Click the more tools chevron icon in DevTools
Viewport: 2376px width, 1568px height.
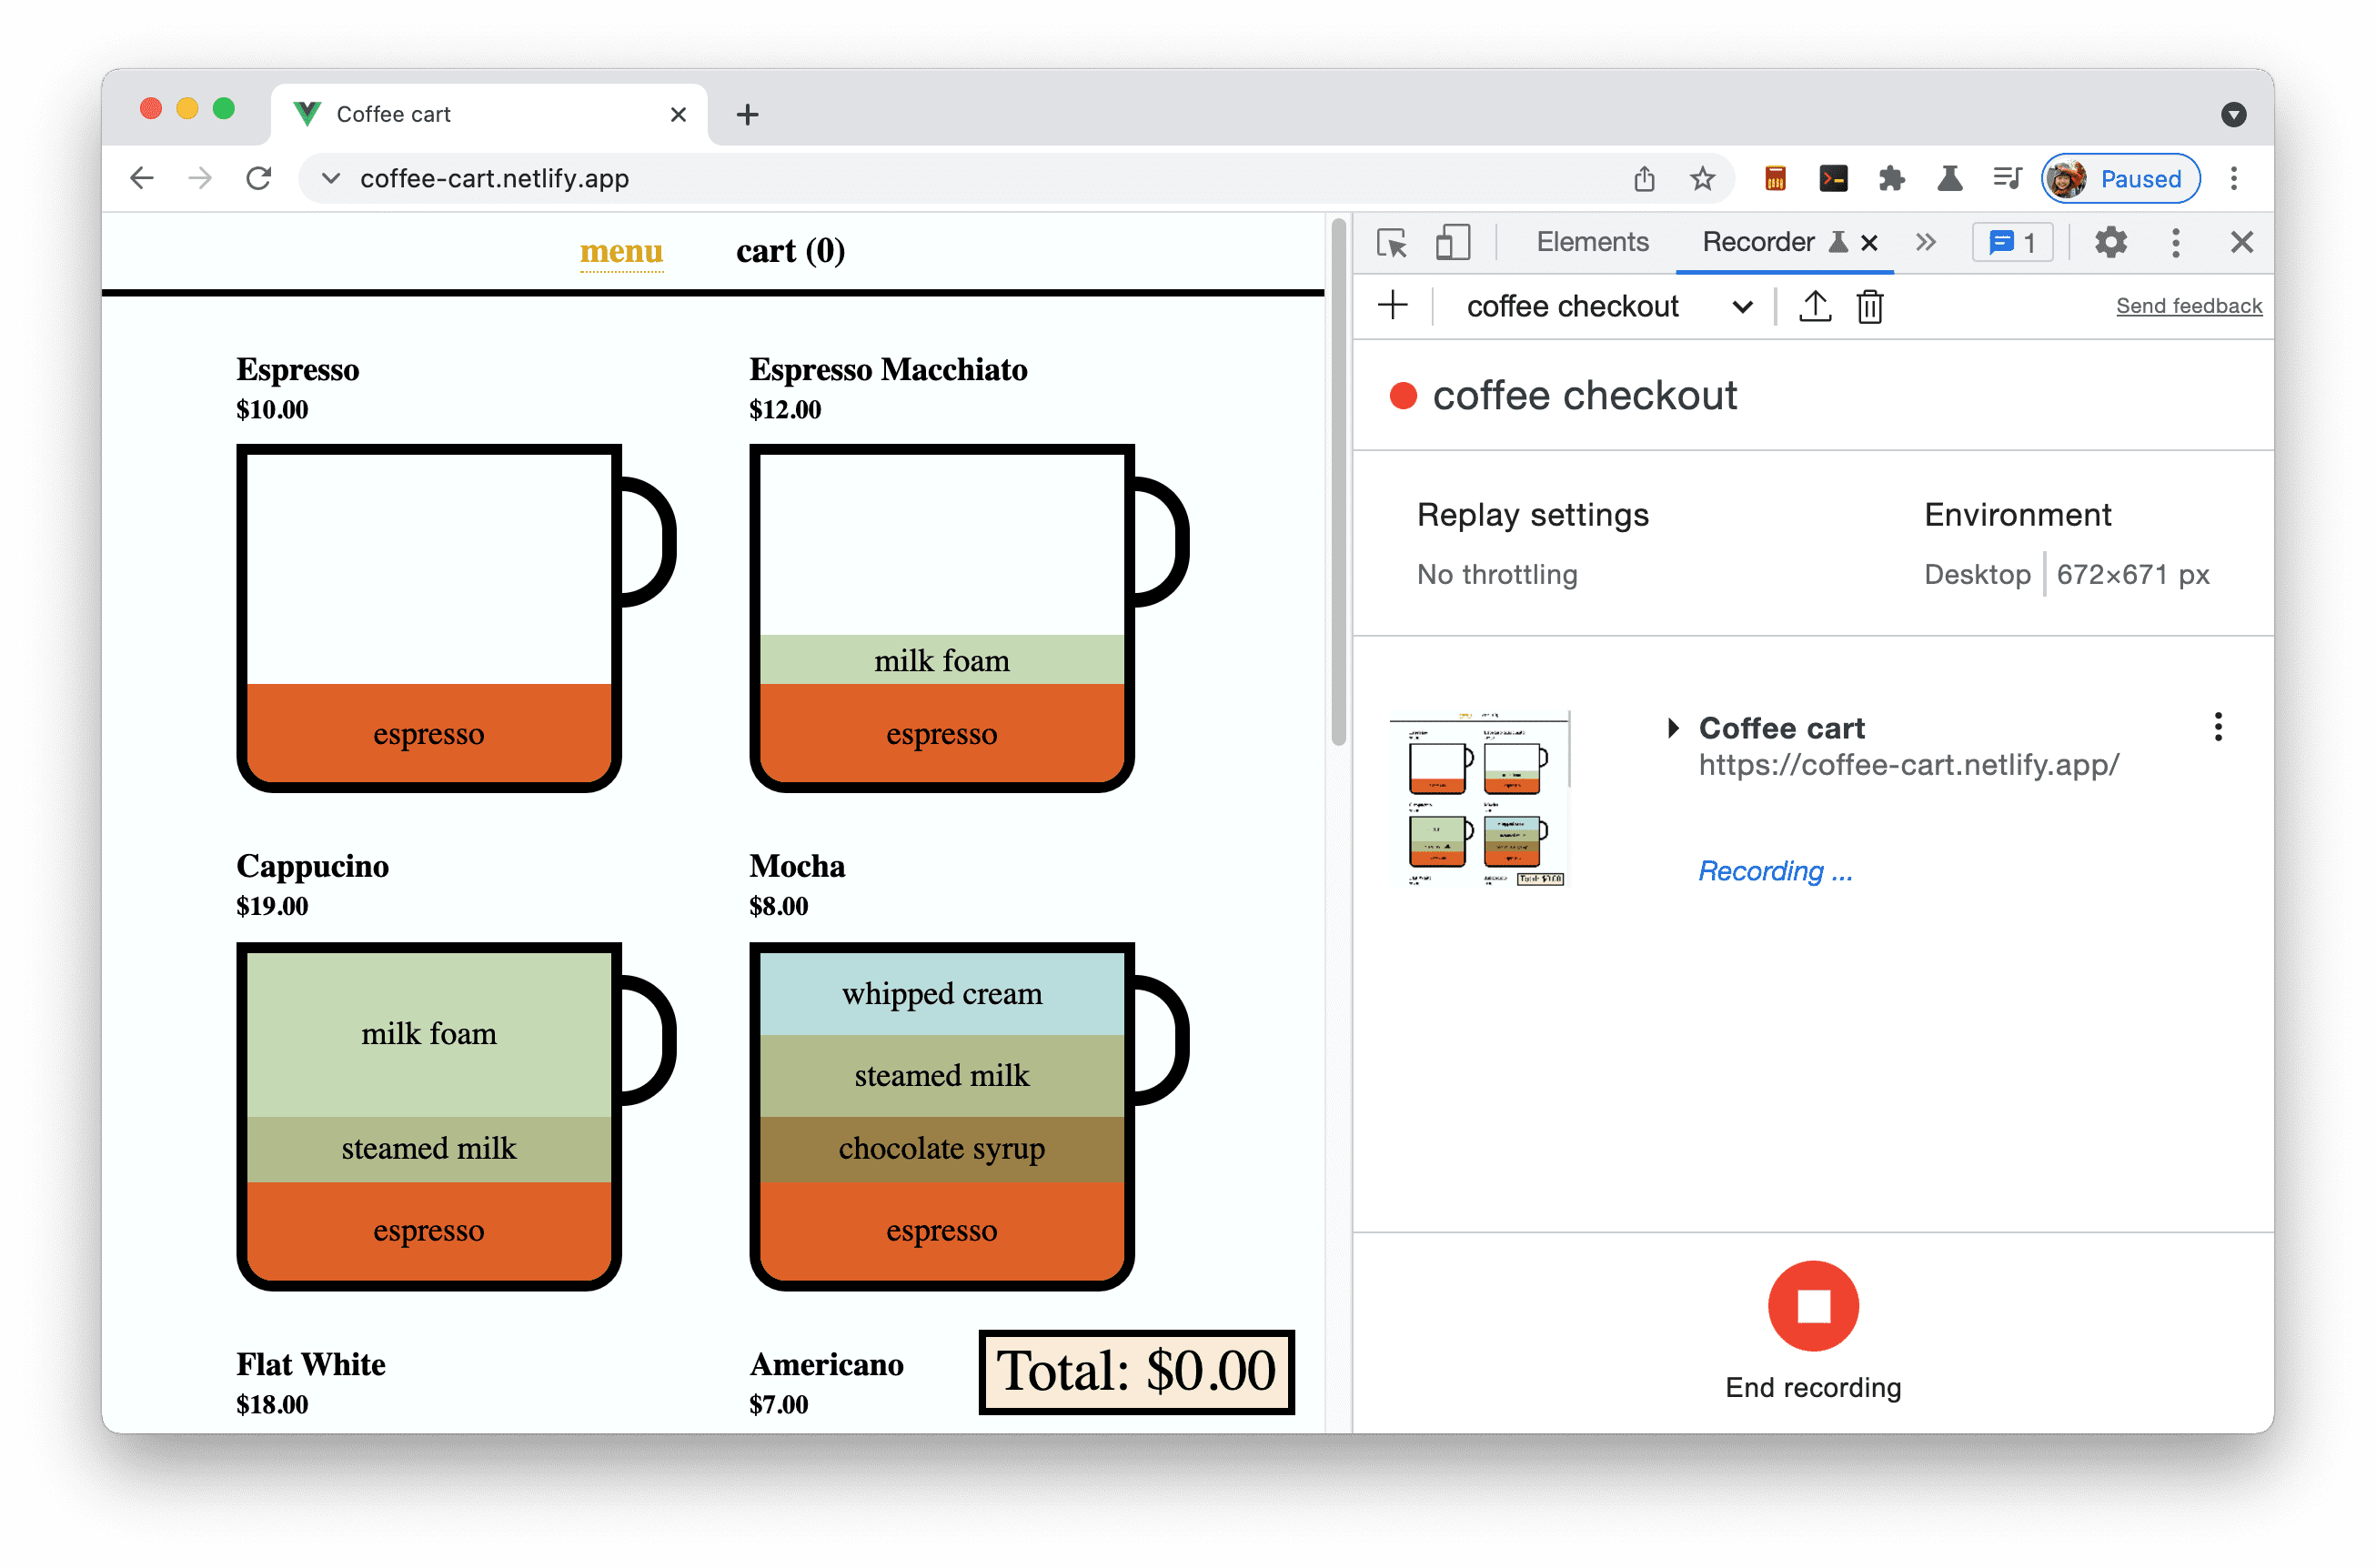pyautogui.click(x=1925, y=243)
